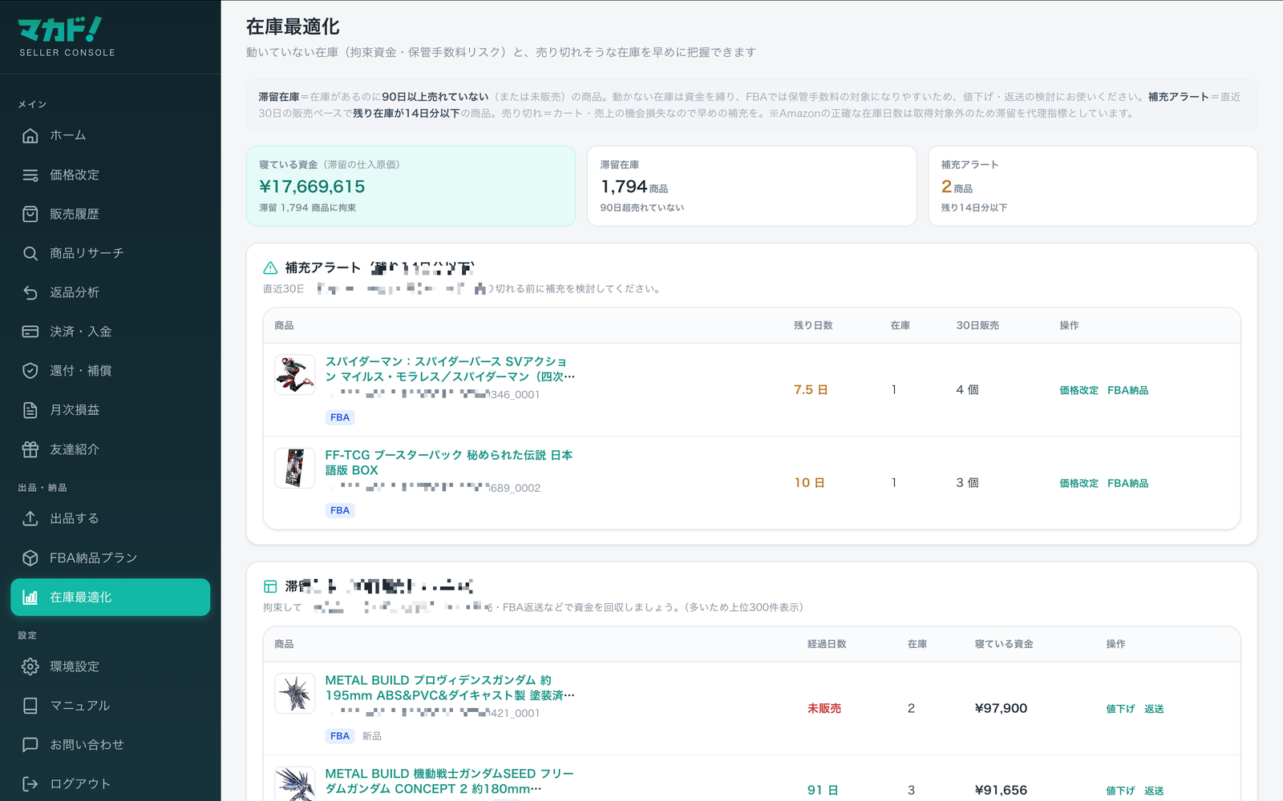
Task: Click 返送 for フリーダムガンダム row
Action: (1154, 791)
